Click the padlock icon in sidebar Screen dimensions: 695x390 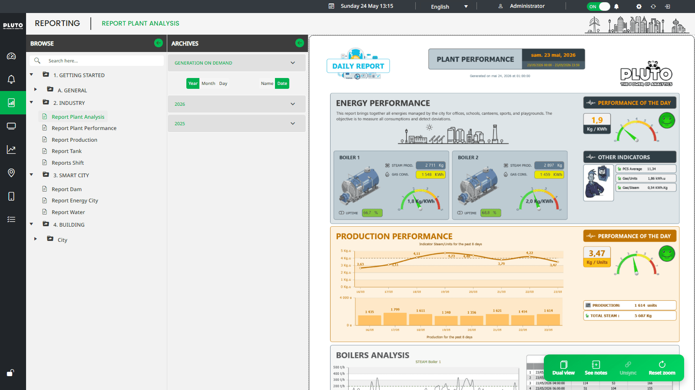click(x=10, y=373)
